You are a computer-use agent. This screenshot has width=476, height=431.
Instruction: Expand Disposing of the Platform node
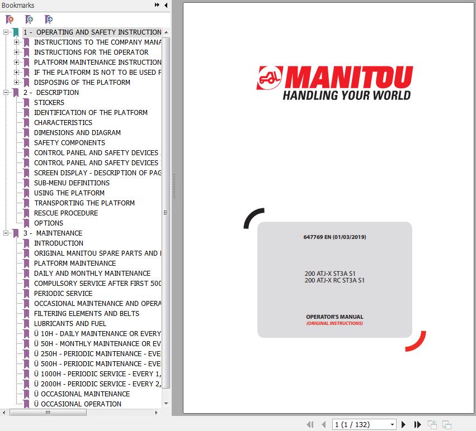[16, 82]
